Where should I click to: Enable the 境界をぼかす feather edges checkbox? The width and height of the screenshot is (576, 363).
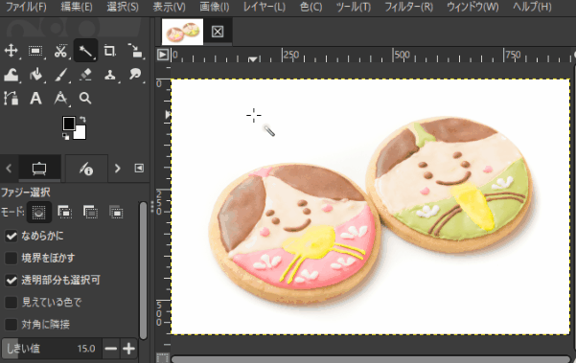(x=11, y=258)
